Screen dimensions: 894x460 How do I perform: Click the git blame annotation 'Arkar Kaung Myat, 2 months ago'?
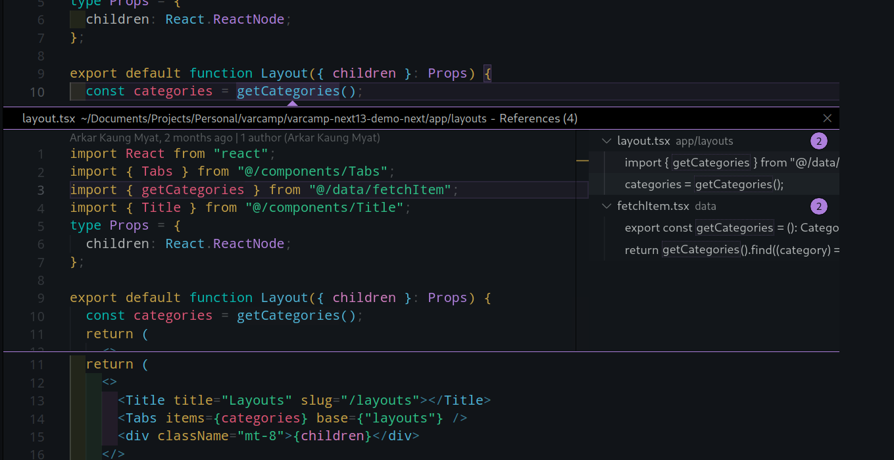[x=151, y=138]
